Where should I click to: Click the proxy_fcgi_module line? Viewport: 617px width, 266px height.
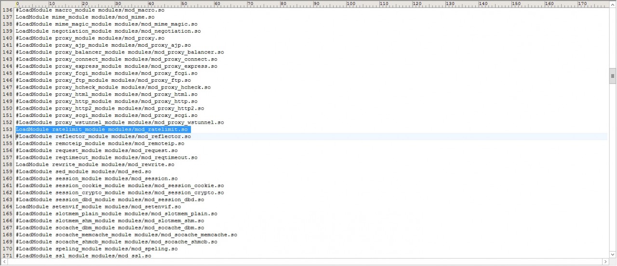pos(107,73)
